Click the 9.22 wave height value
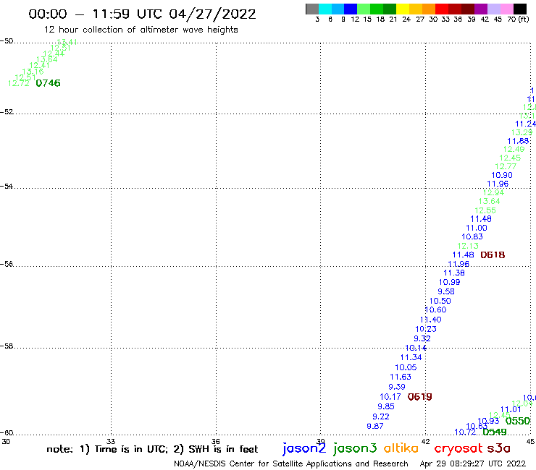Viewport: 536px width, 470px height. (x=381, y=416)
